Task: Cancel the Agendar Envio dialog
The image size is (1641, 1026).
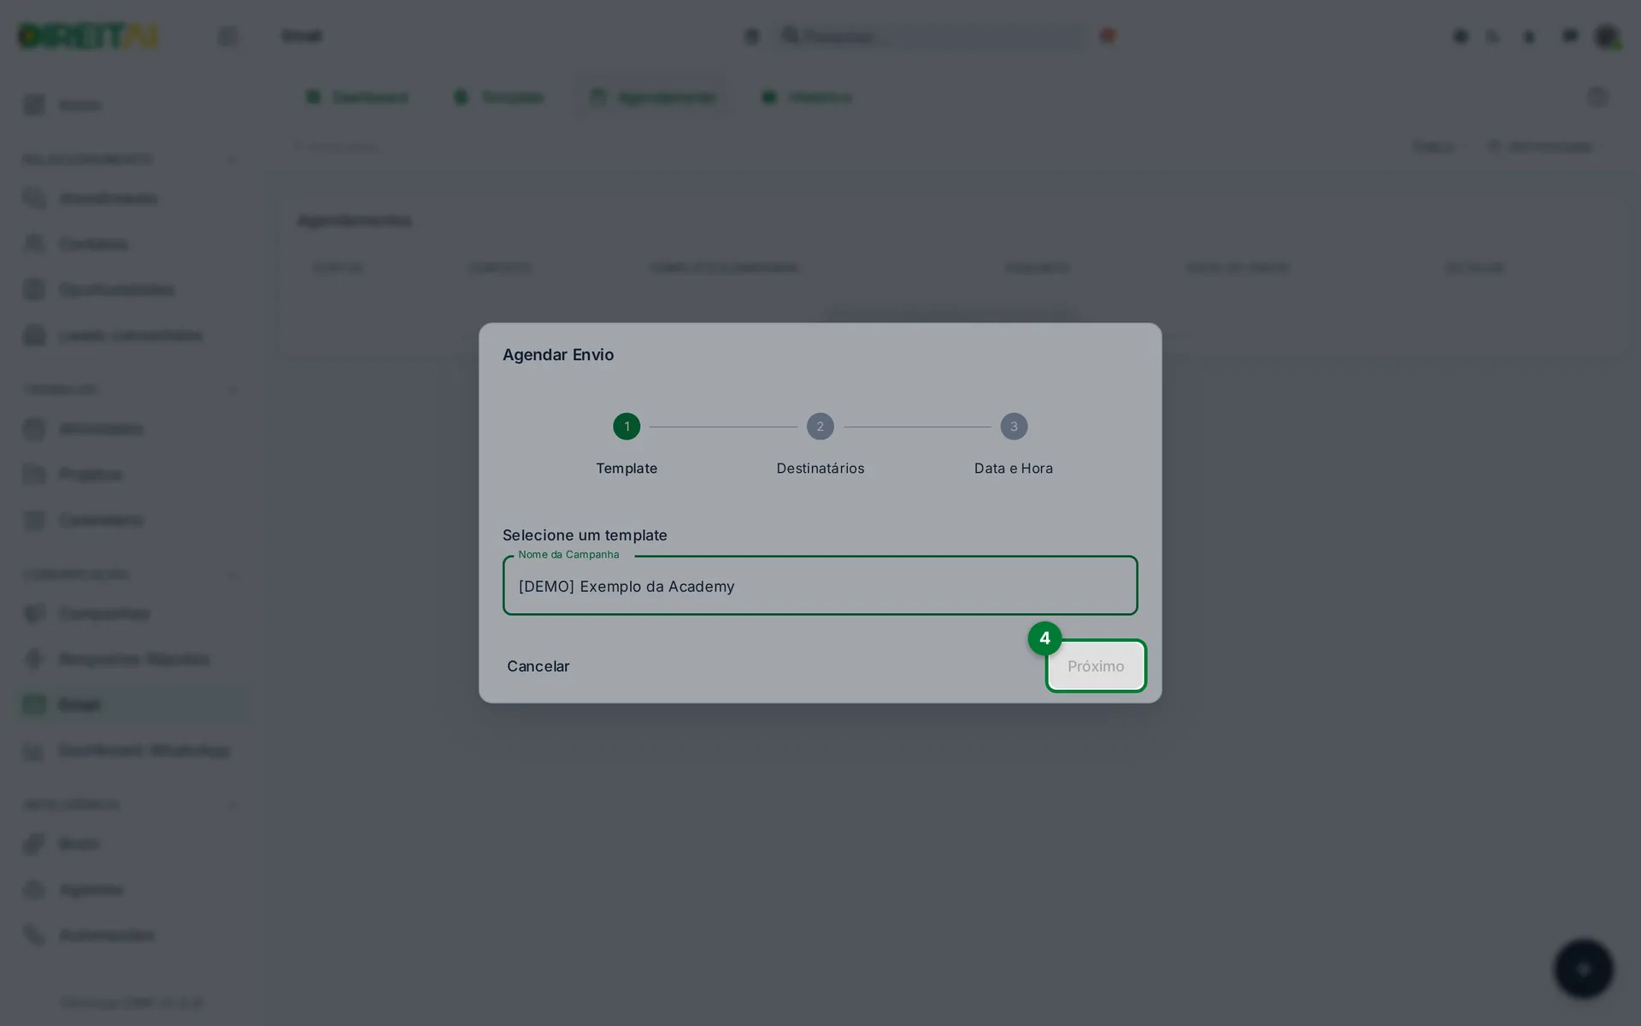Action: point(538,666)
